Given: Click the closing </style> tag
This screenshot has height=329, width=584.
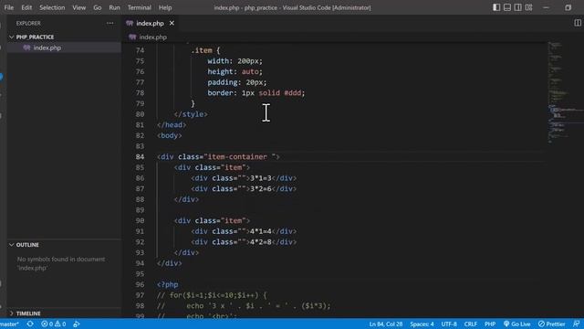Looking at the screenshot, I should click(191, 114).
